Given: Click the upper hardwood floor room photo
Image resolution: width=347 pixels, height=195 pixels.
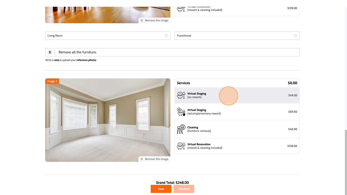Looking at the screenshot, I should pyautogui.click(x=108, y=15).
